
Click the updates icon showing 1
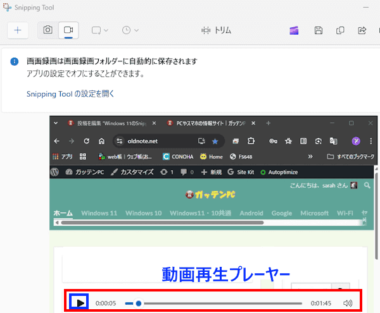coord(167,172)
